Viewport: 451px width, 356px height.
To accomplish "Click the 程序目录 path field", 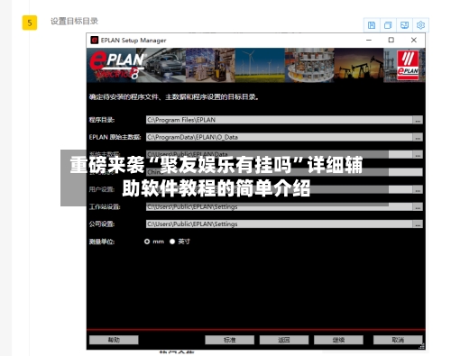I will coord(280,120).
